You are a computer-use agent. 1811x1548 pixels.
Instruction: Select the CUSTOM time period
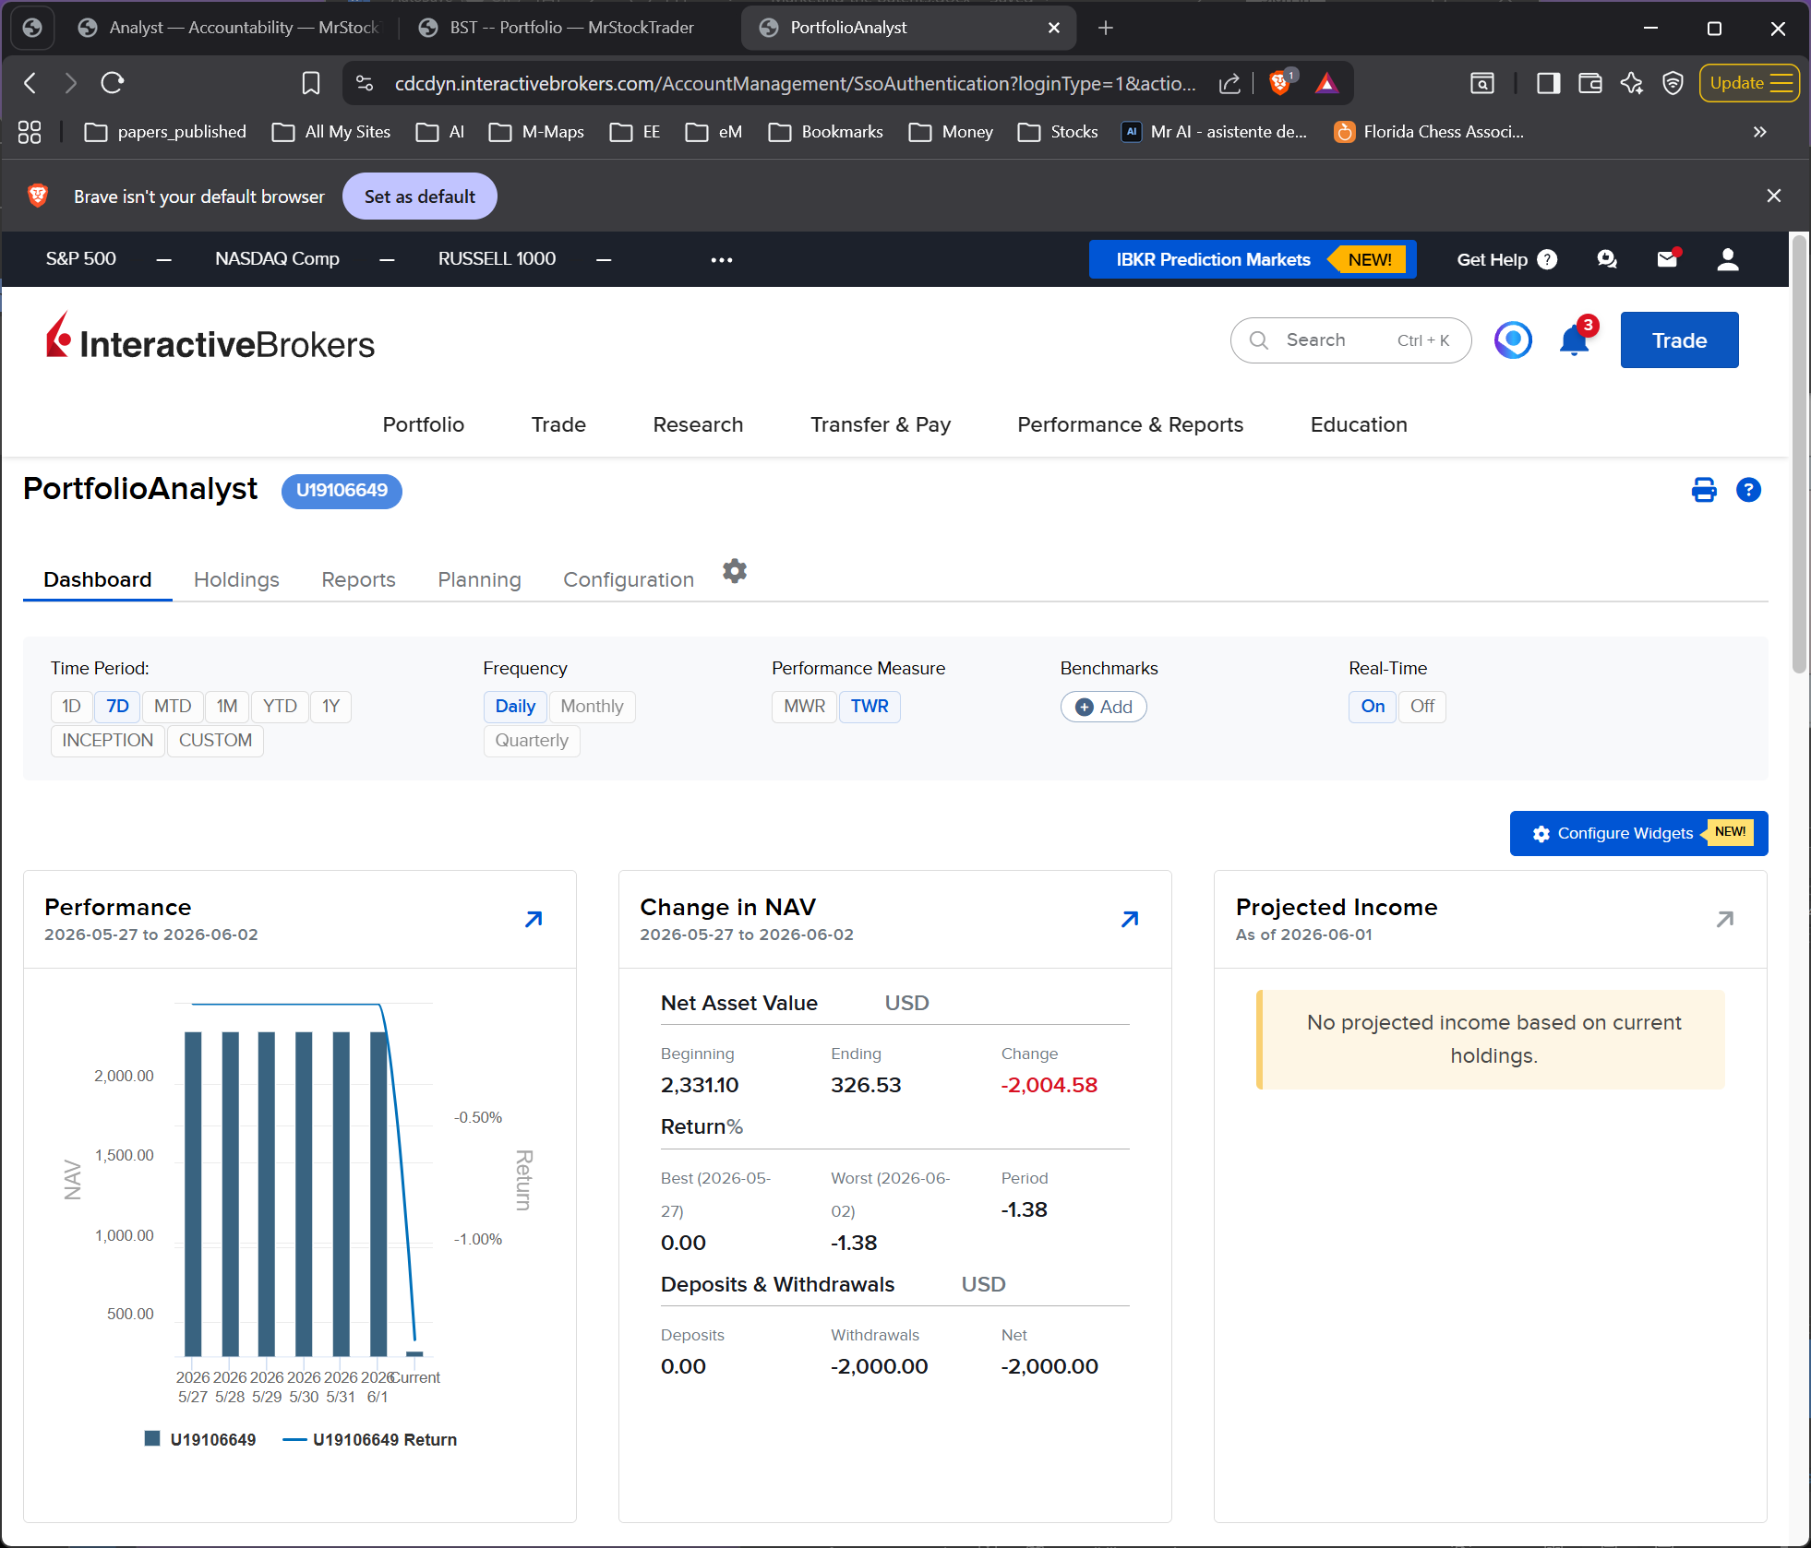tap(215, 741)
